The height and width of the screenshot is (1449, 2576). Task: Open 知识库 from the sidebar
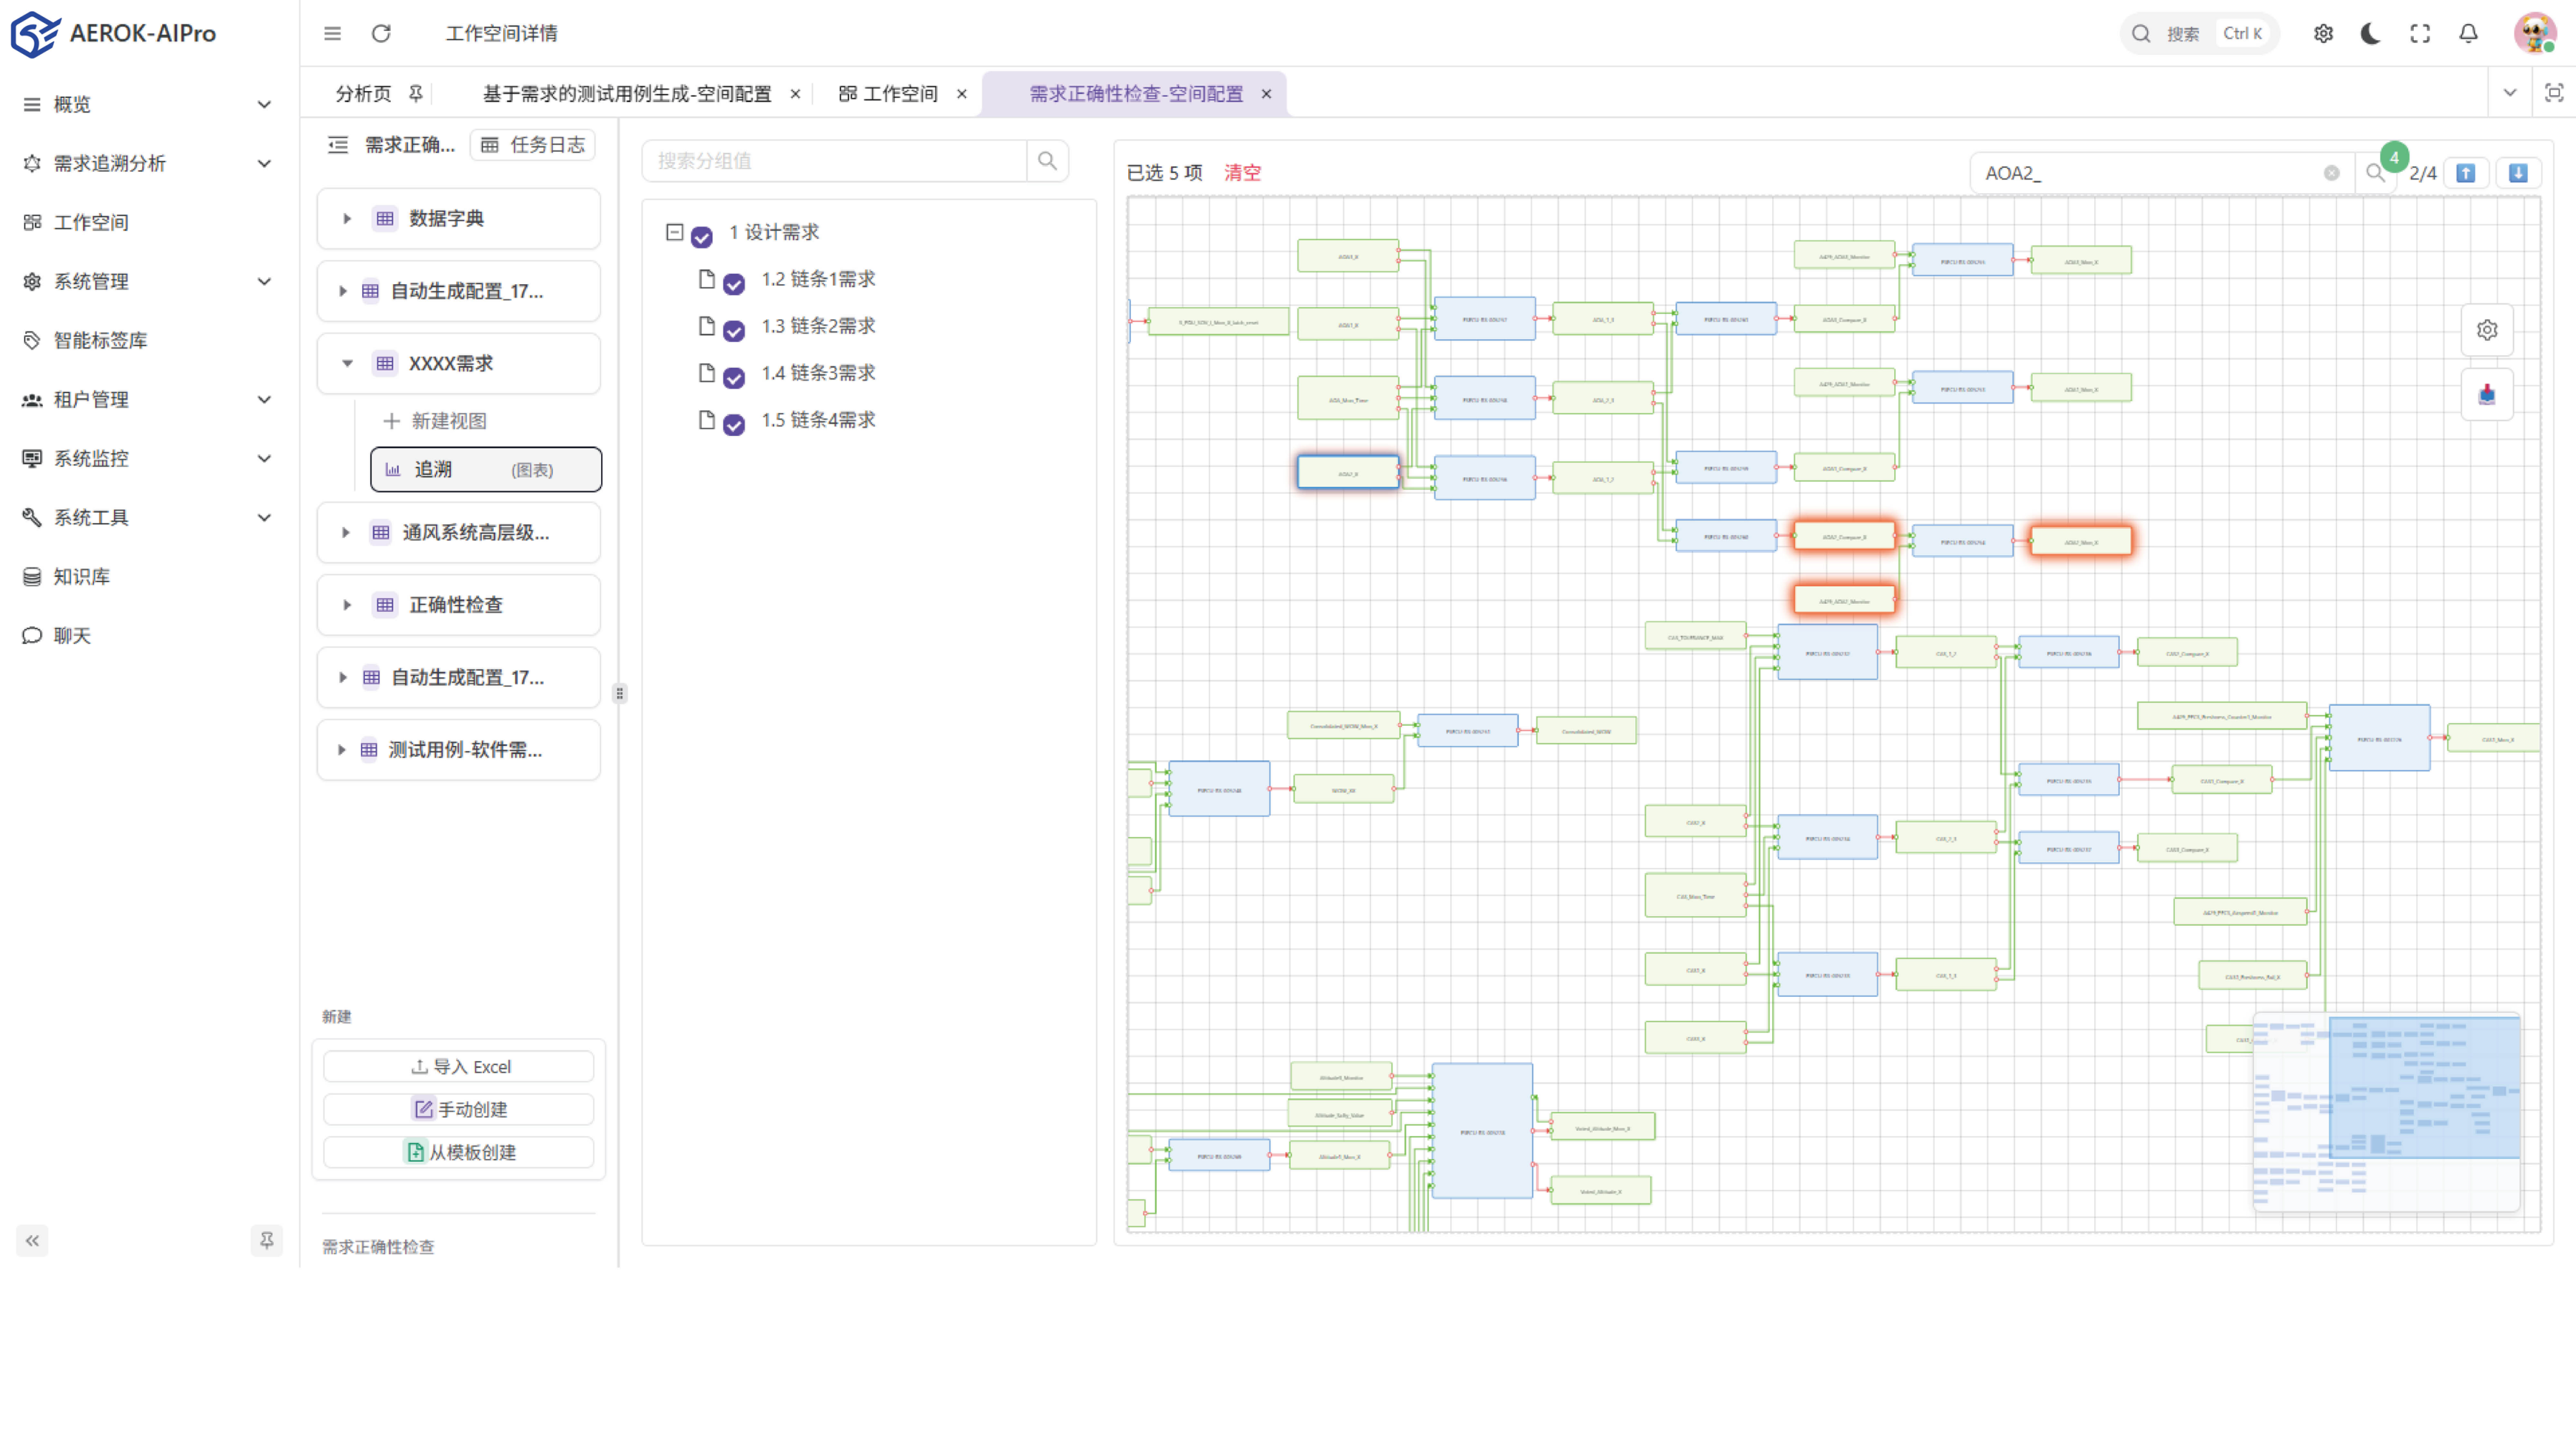pos(82,576)
